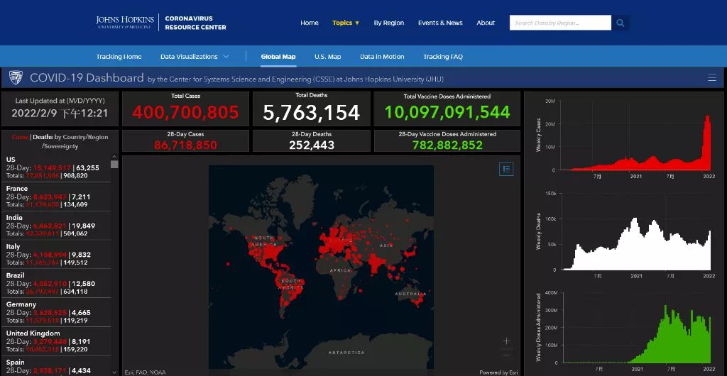This screenshot has height=376, width=727.
Task: Click the country list scroll up arrow
Action: tap(114, 158)
